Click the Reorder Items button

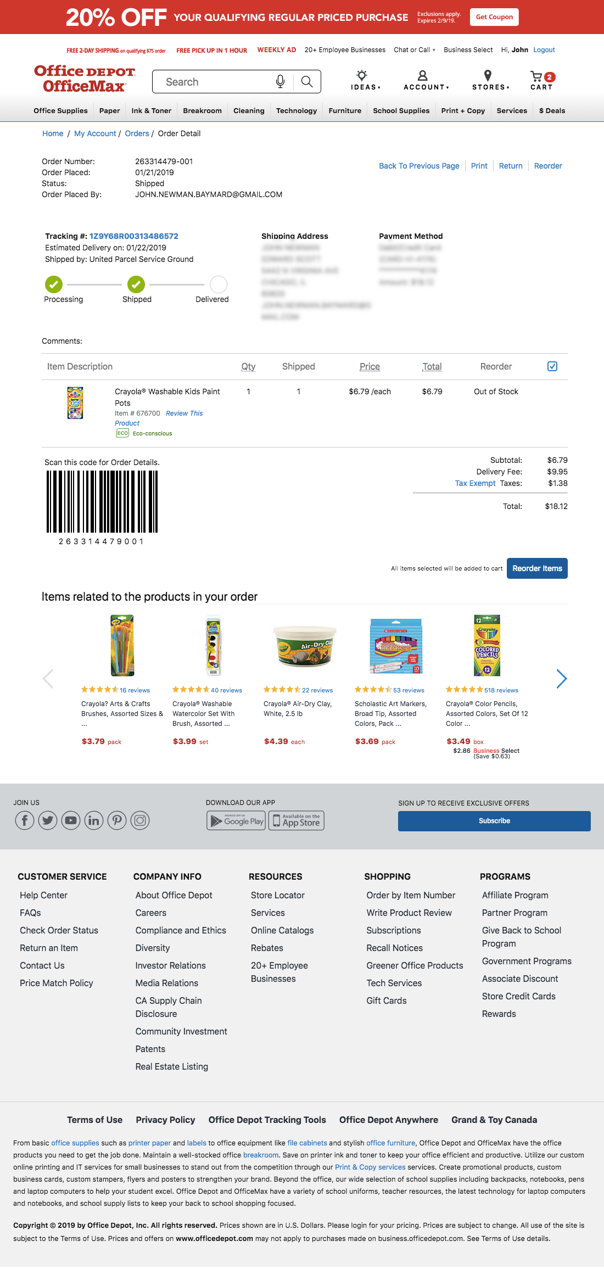point(537,568)
